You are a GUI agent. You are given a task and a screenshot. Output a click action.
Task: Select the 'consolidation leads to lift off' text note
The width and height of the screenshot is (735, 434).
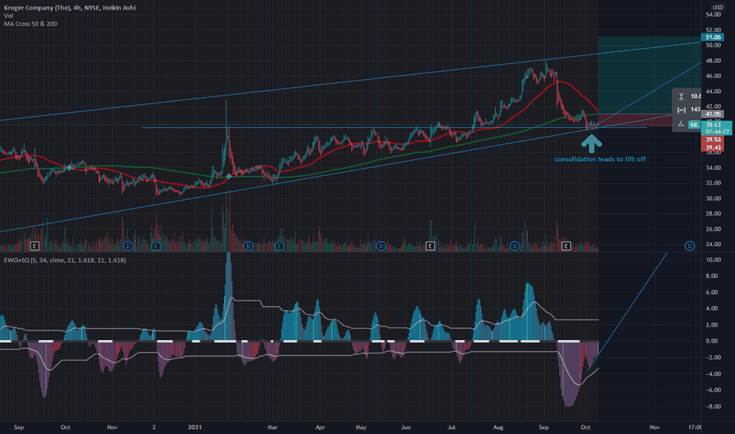pyautogui.click(x=600, y=159)
